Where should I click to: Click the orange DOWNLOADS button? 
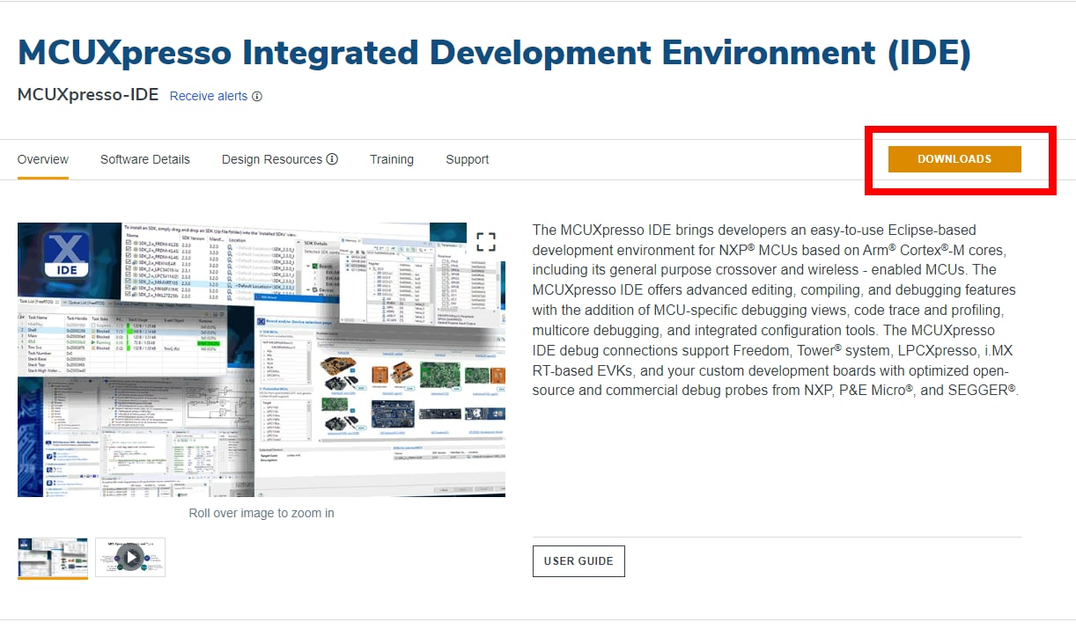point(954,159)
